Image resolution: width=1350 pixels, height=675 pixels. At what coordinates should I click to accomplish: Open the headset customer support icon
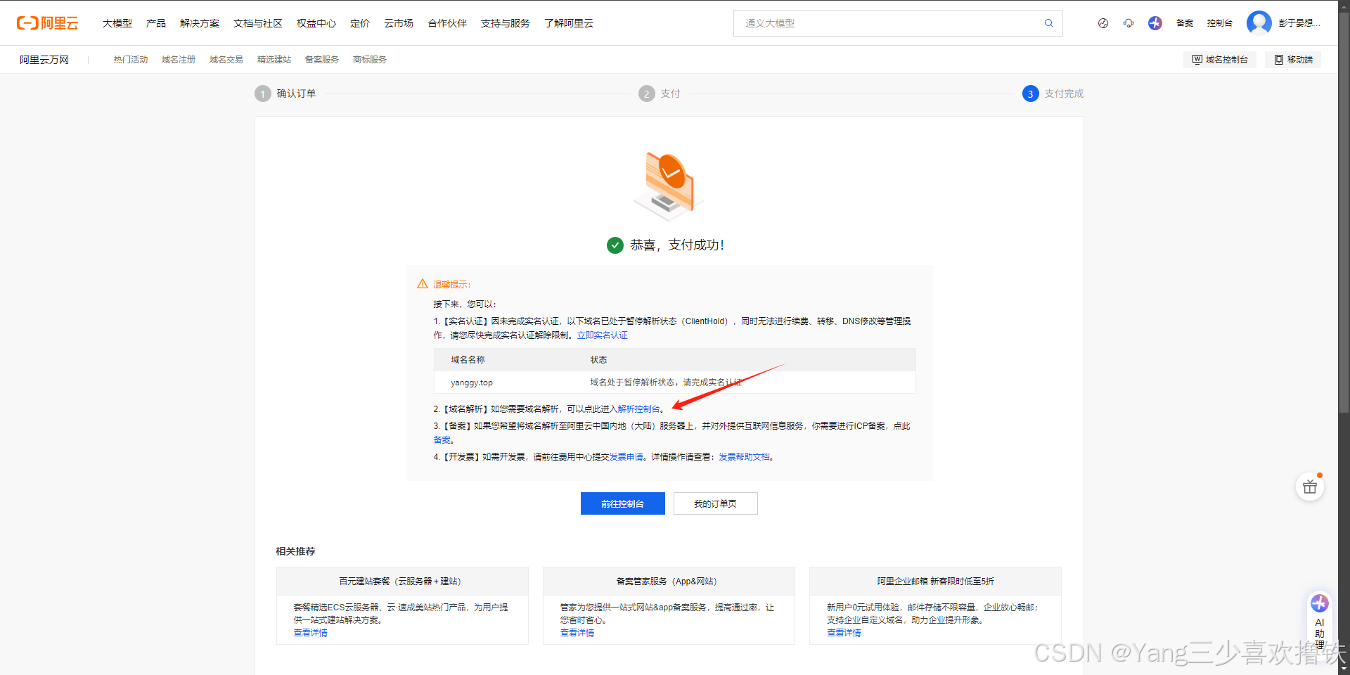point(1129,23)
